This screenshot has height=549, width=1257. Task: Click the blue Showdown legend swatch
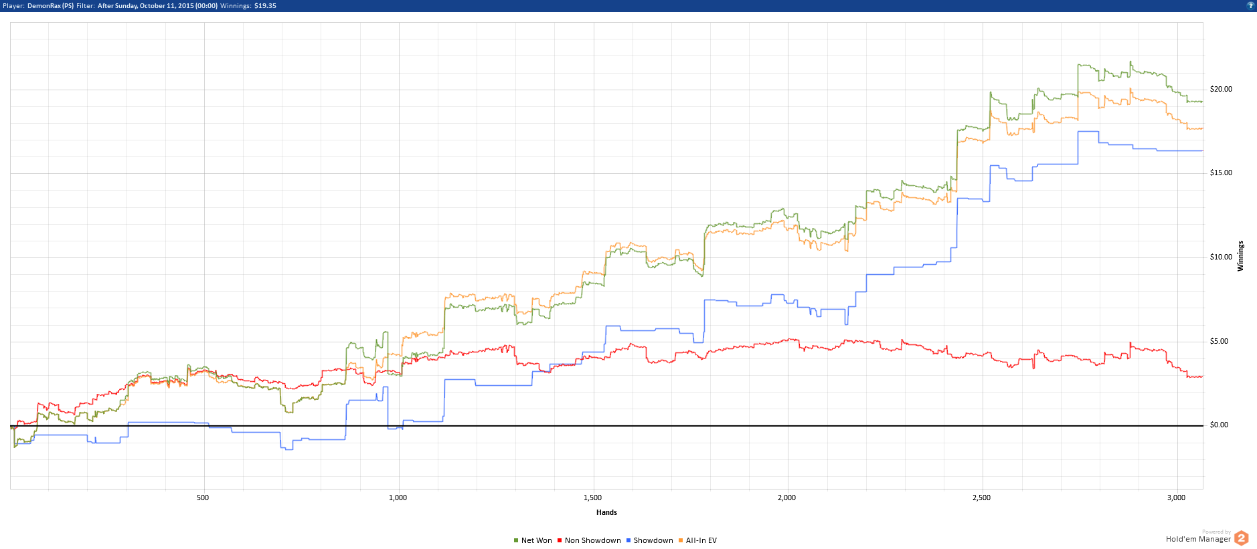coord(628,540)
